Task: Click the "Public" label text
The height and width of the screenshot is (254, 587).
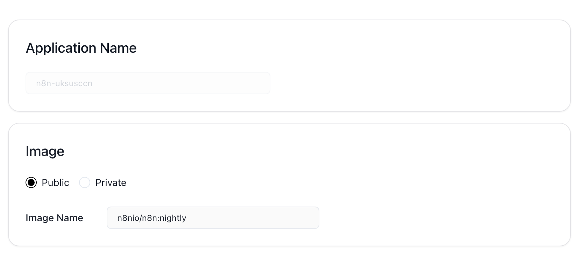Action: click(55, 182)
